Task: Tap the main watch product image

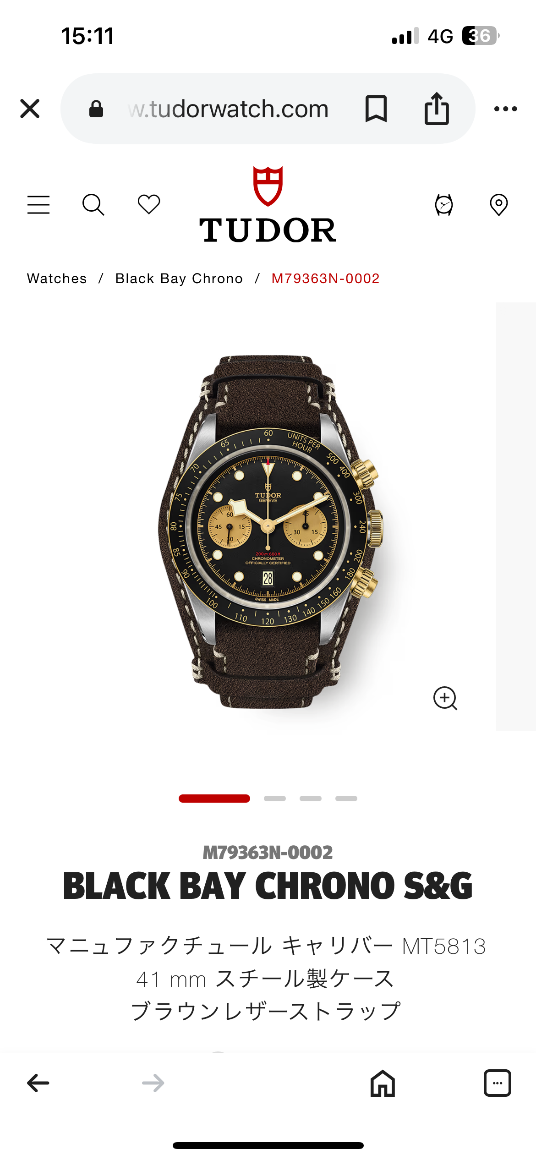Action: (x=270, y=531)
